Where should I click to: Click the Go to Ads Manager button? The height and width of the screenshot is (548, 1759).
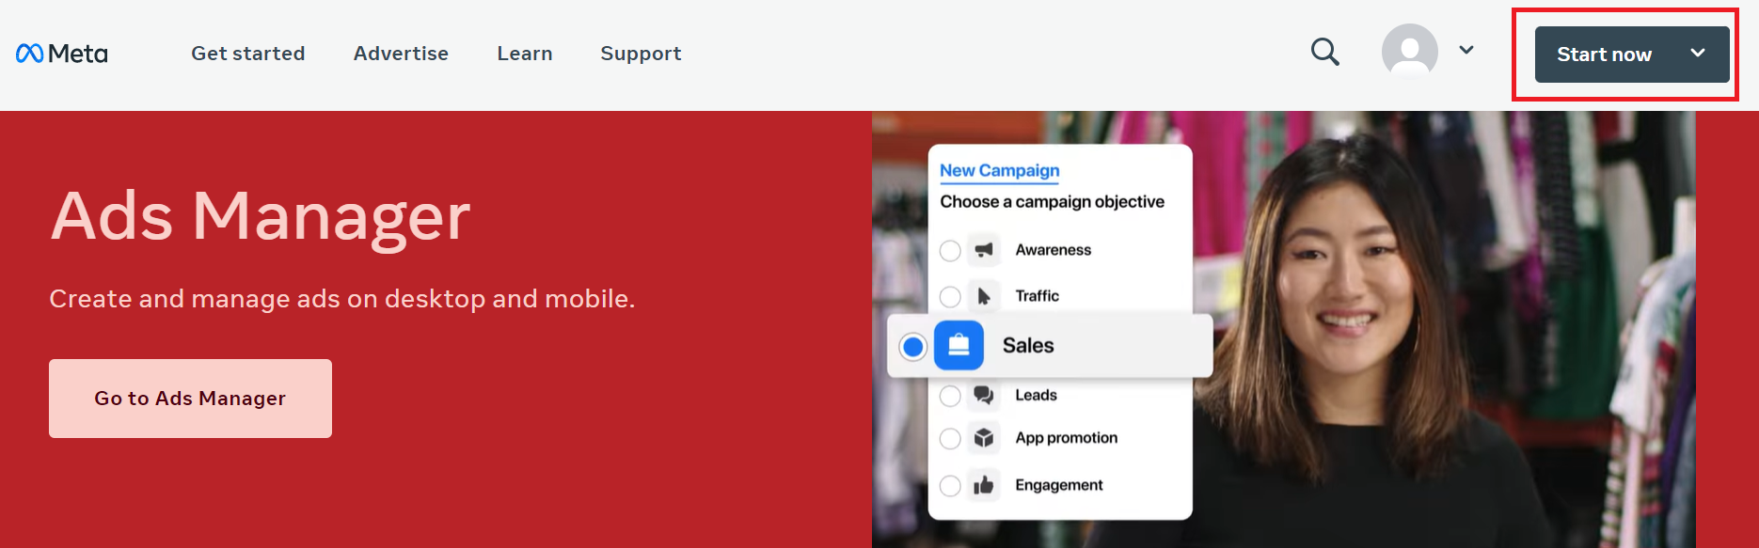pos(190,399)
